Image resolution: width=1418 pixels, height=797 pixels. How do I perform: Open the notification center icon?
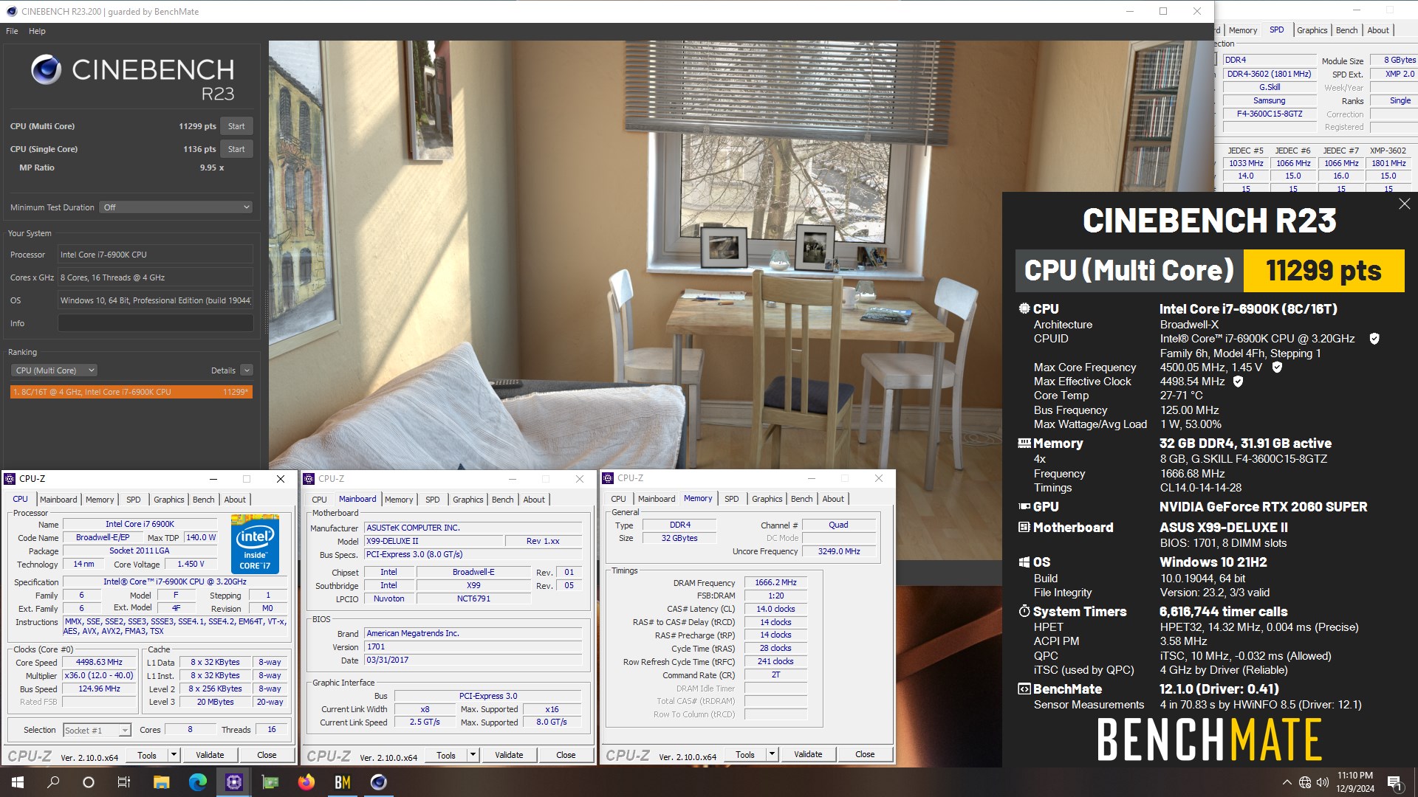[1394, 782]
